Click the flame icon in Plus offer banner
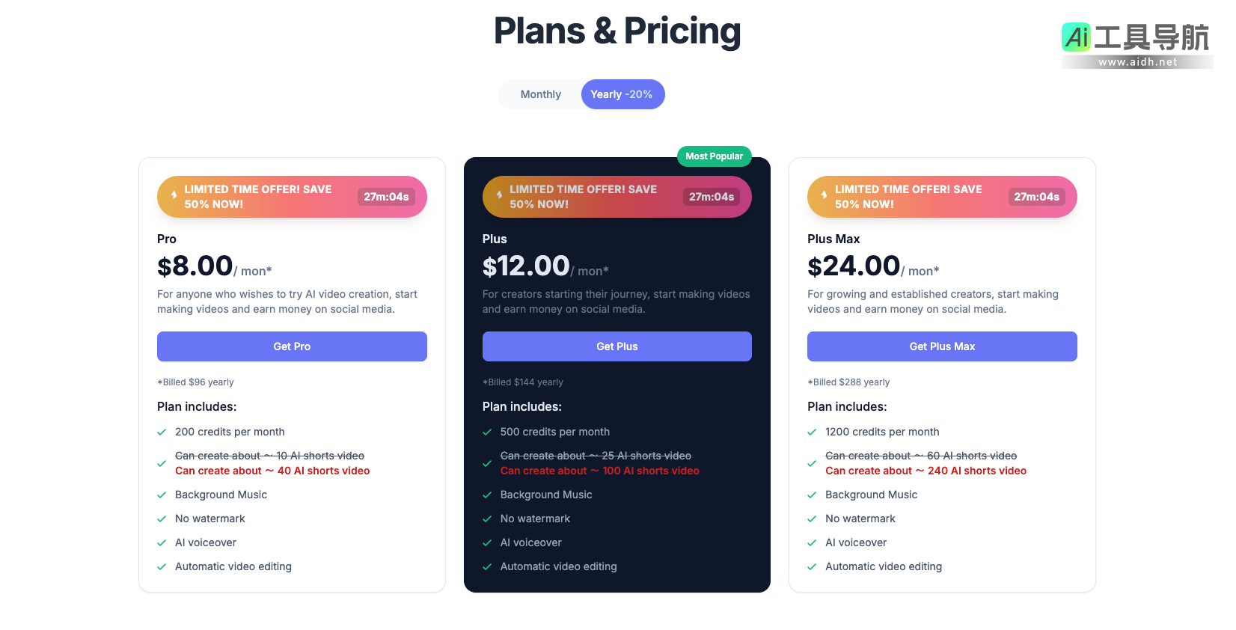The height and width of the screenshot is (630, 1236). tap(500, 195)
